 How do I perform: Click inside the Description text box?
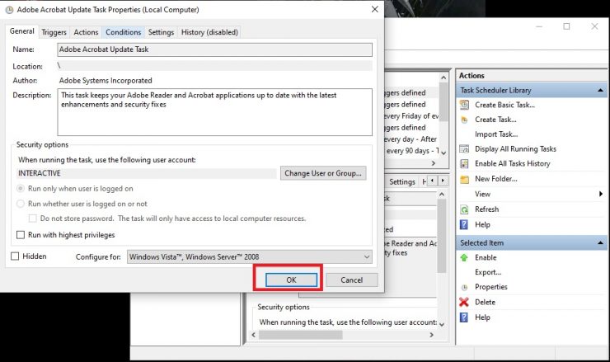click(x=215, y=112)
